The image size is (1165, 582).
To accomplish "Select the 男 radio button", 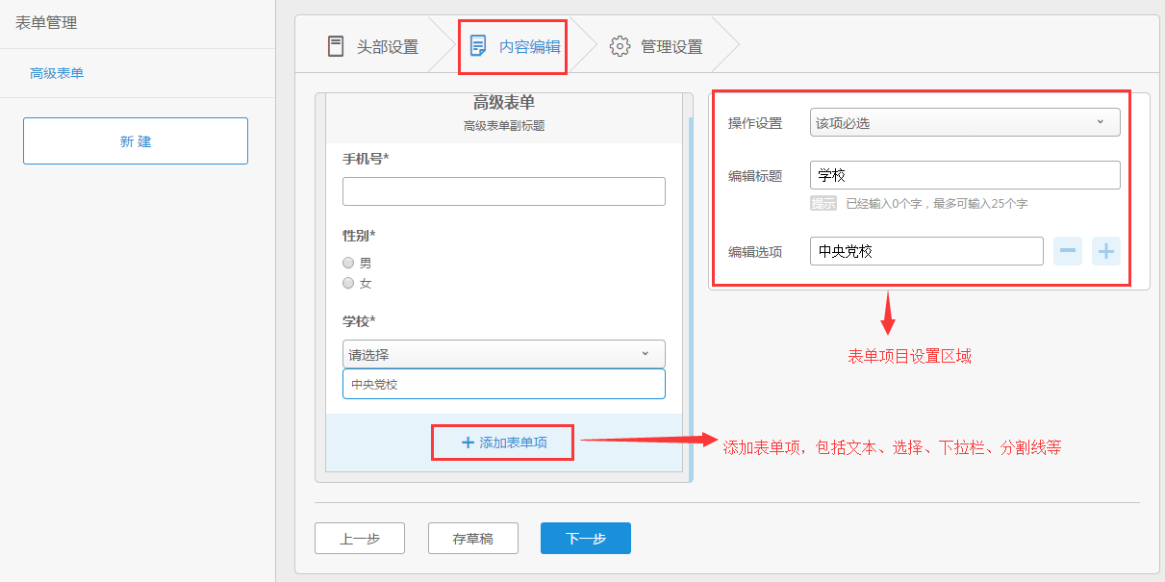I will (x=348, y=263).
